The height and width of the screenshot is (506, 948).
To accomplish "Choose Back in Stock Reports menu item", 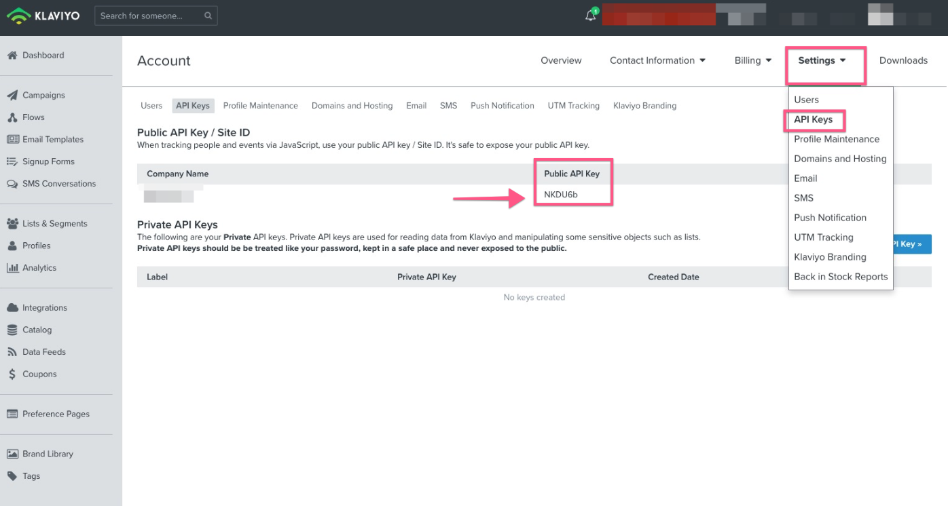I will pyautogui.click(x=841, y=277).
